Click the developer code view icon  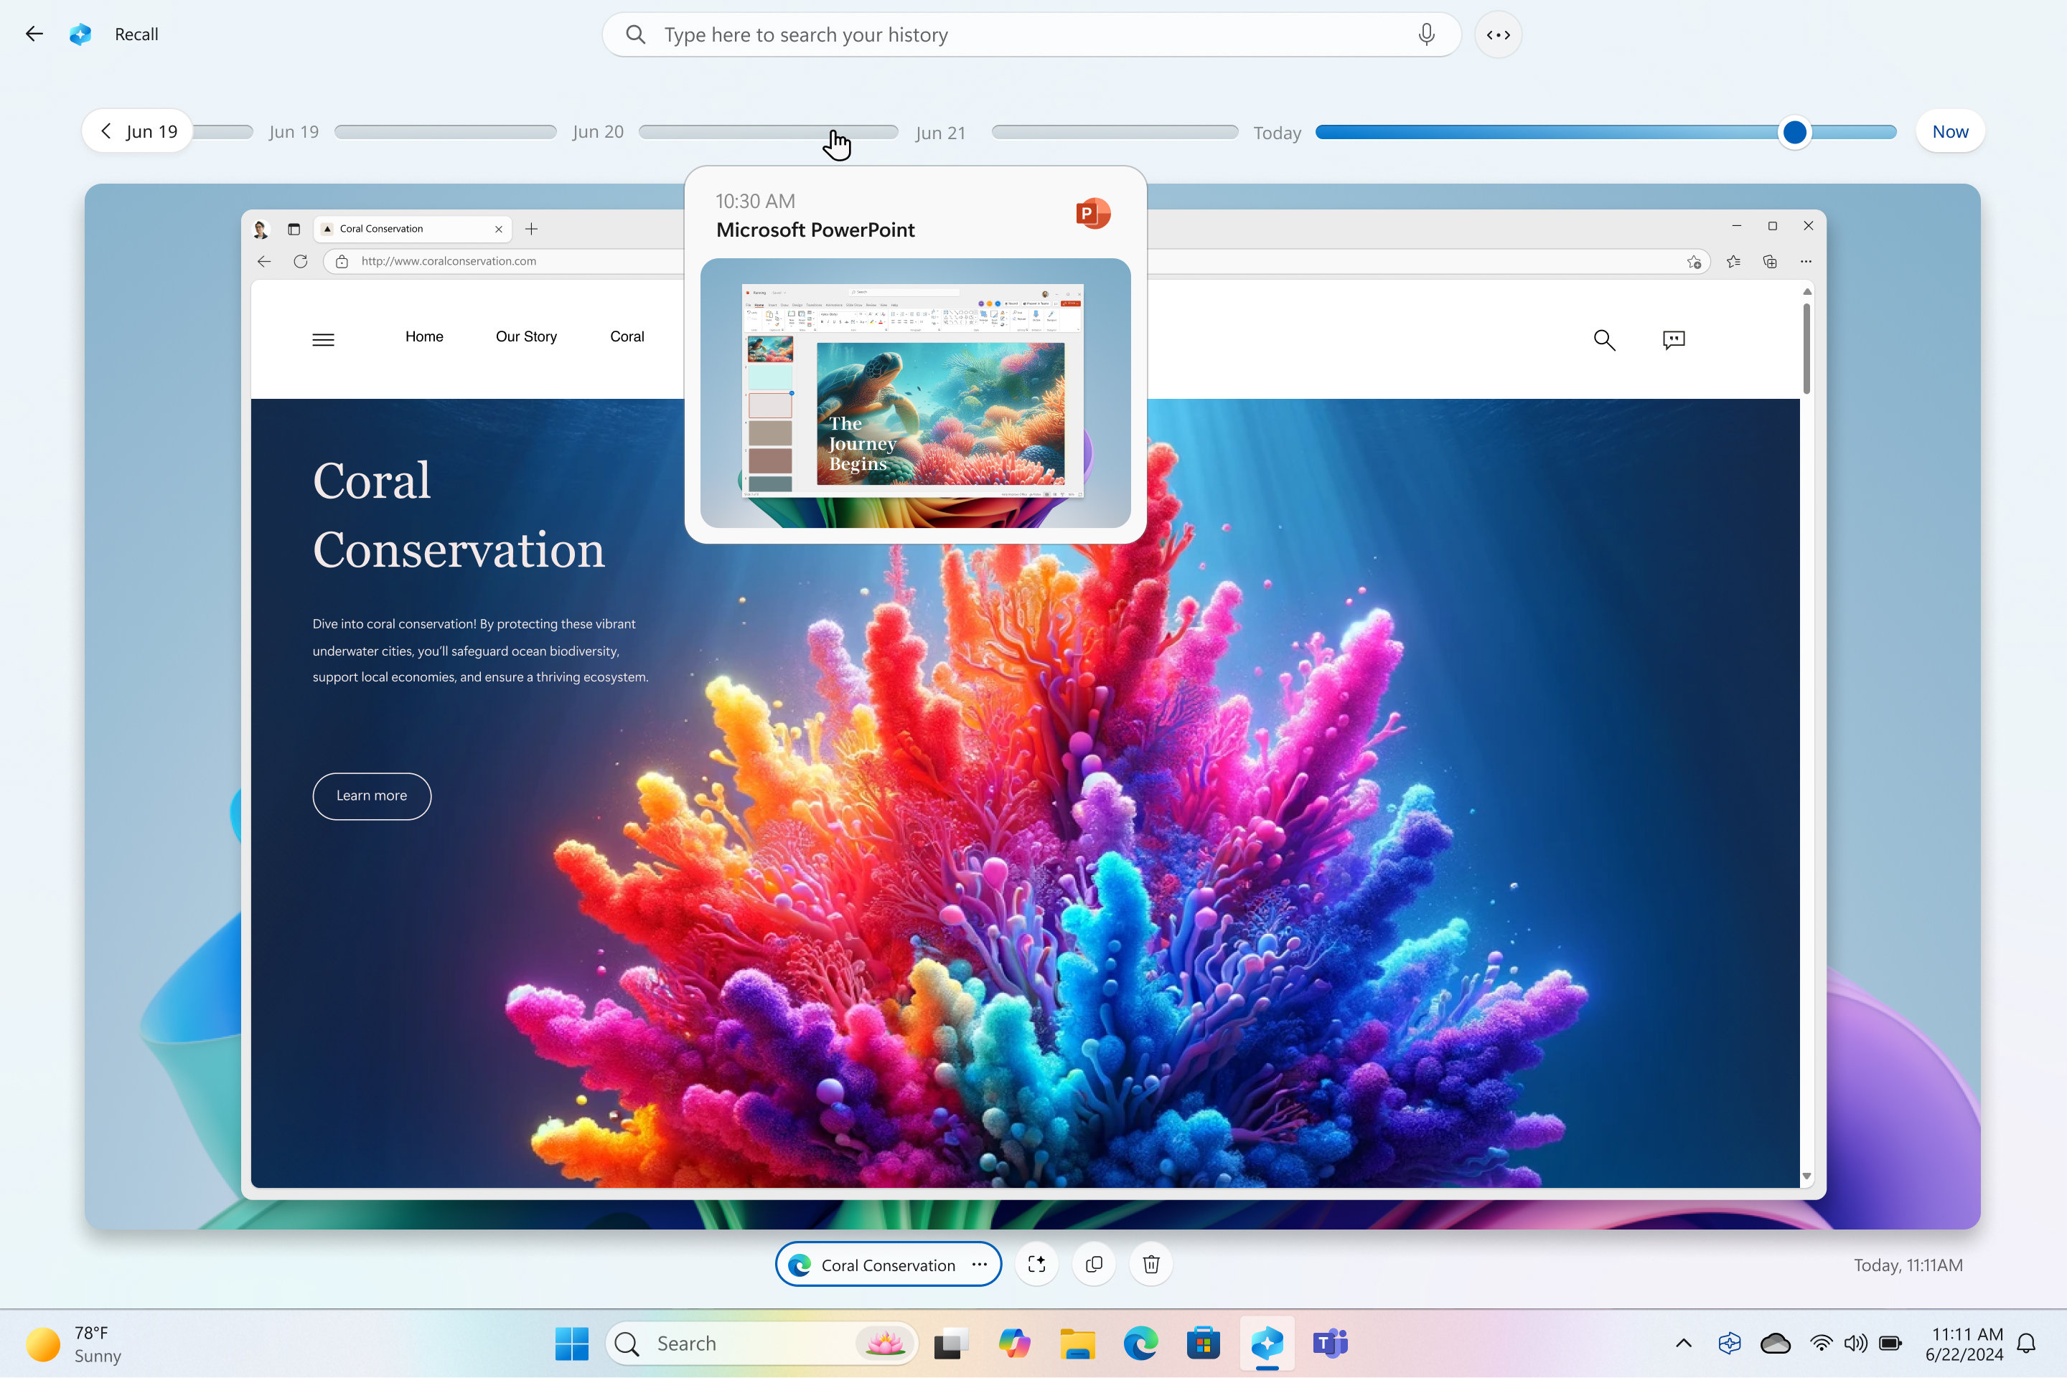1499,34
